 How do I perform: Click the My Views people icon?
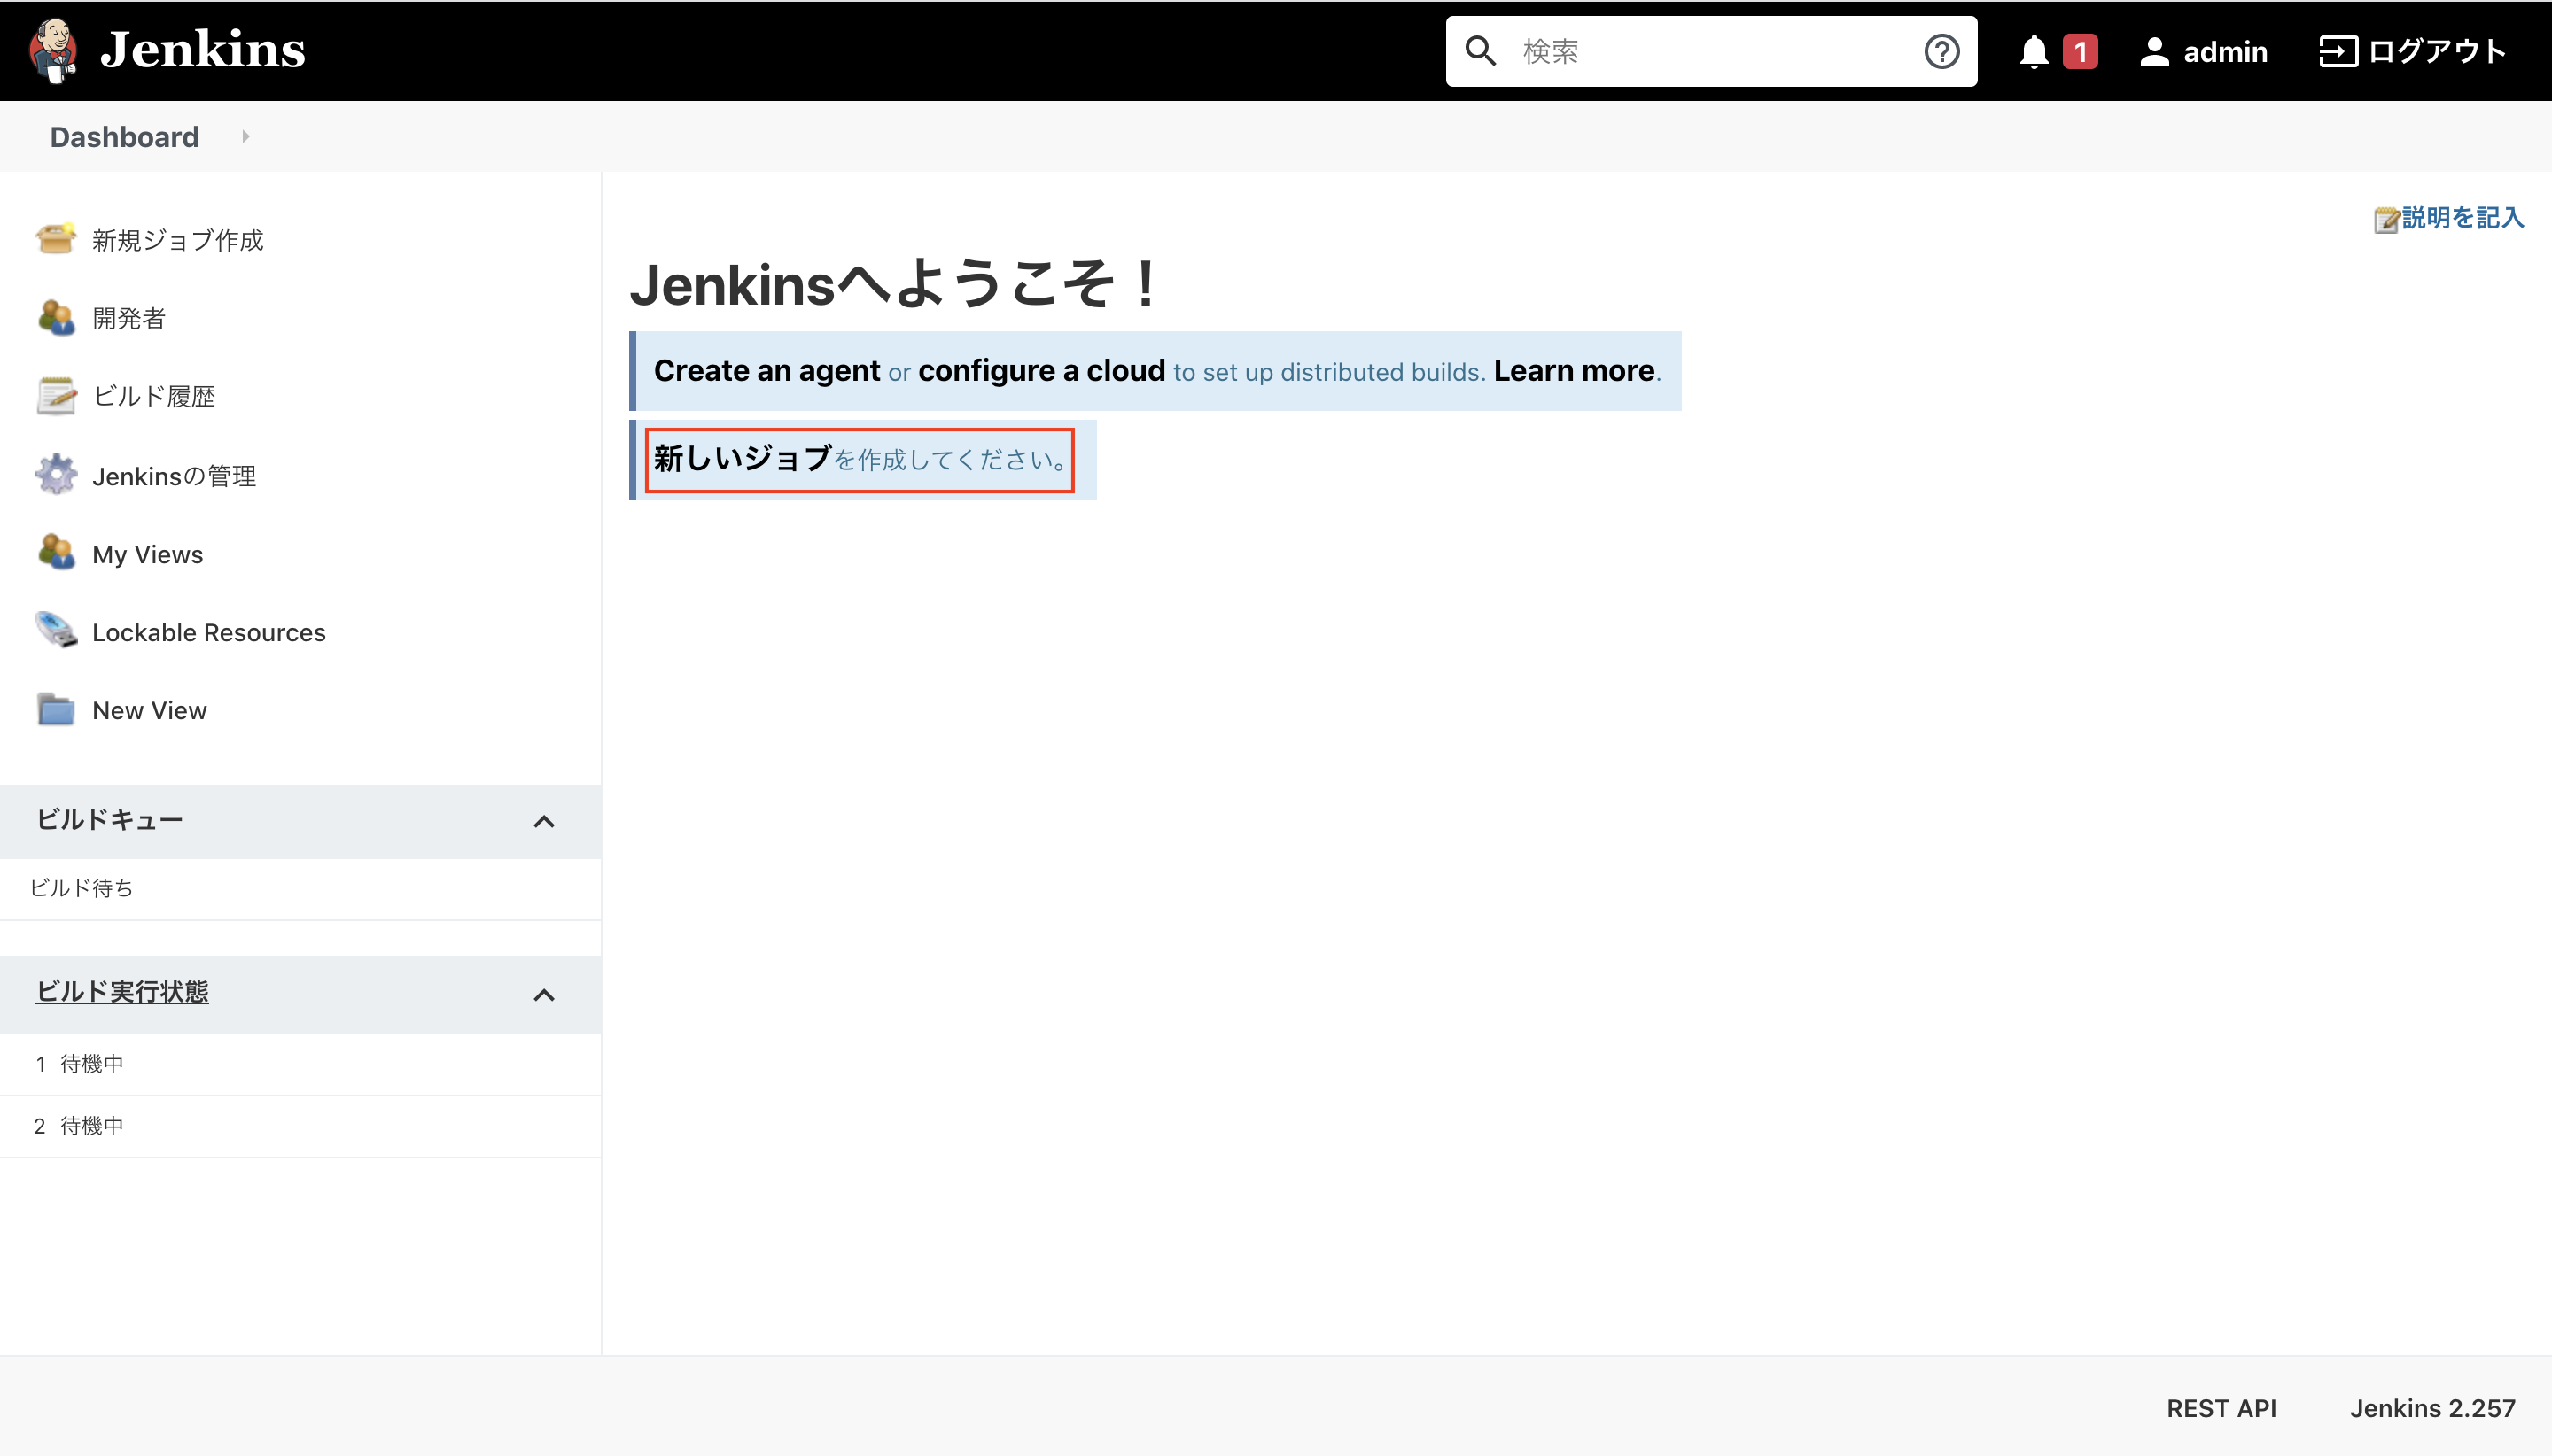[56, 553]
